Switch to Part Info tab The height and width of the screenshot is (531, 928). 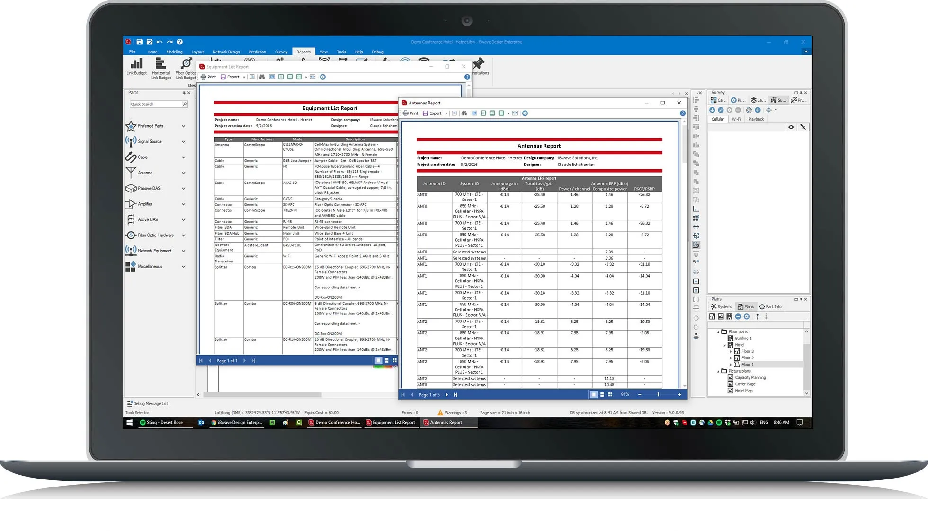point(770,307)
